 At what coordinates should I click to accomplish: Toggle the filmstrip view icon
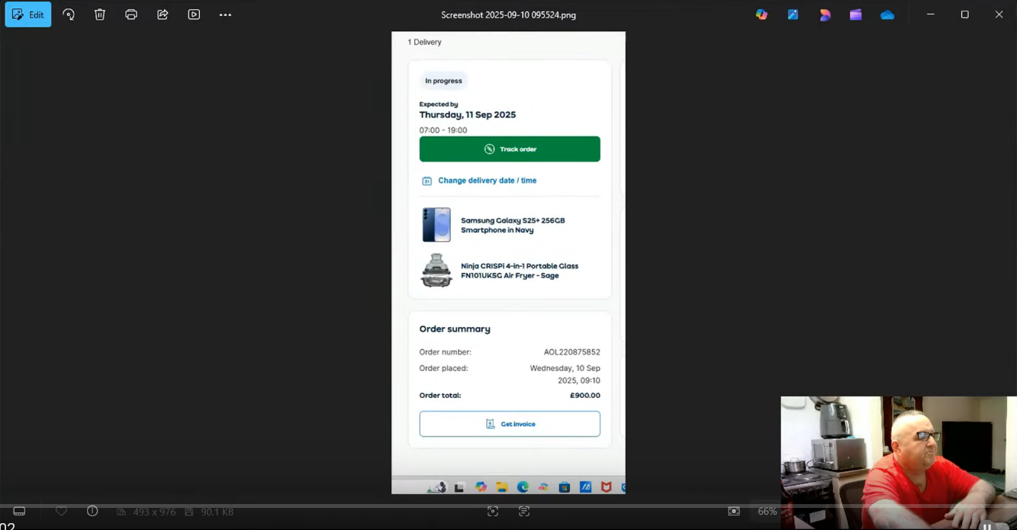click(x=19, y=511)
